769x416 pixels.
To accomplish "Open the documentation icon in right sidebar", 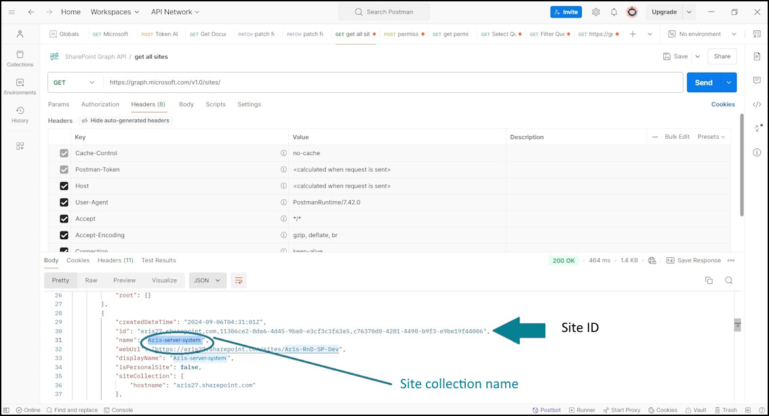I will coord(757,56).
